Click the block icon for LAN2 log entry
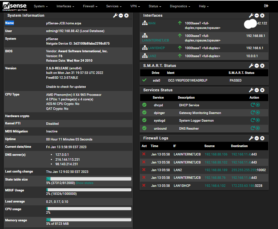The height and width of the screenshot is (229, 278). pos(144,170)
